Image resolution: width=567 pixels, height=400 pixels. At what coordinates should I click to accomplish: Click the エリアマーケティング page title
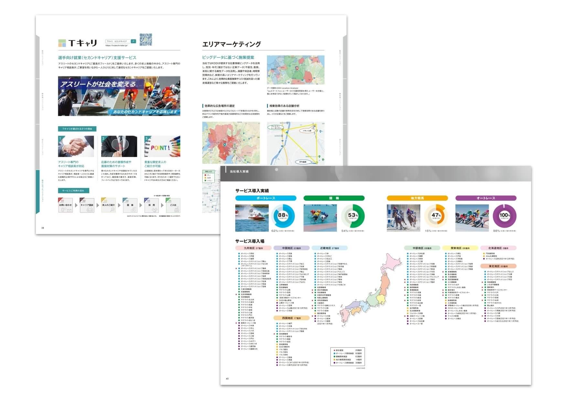231,44
